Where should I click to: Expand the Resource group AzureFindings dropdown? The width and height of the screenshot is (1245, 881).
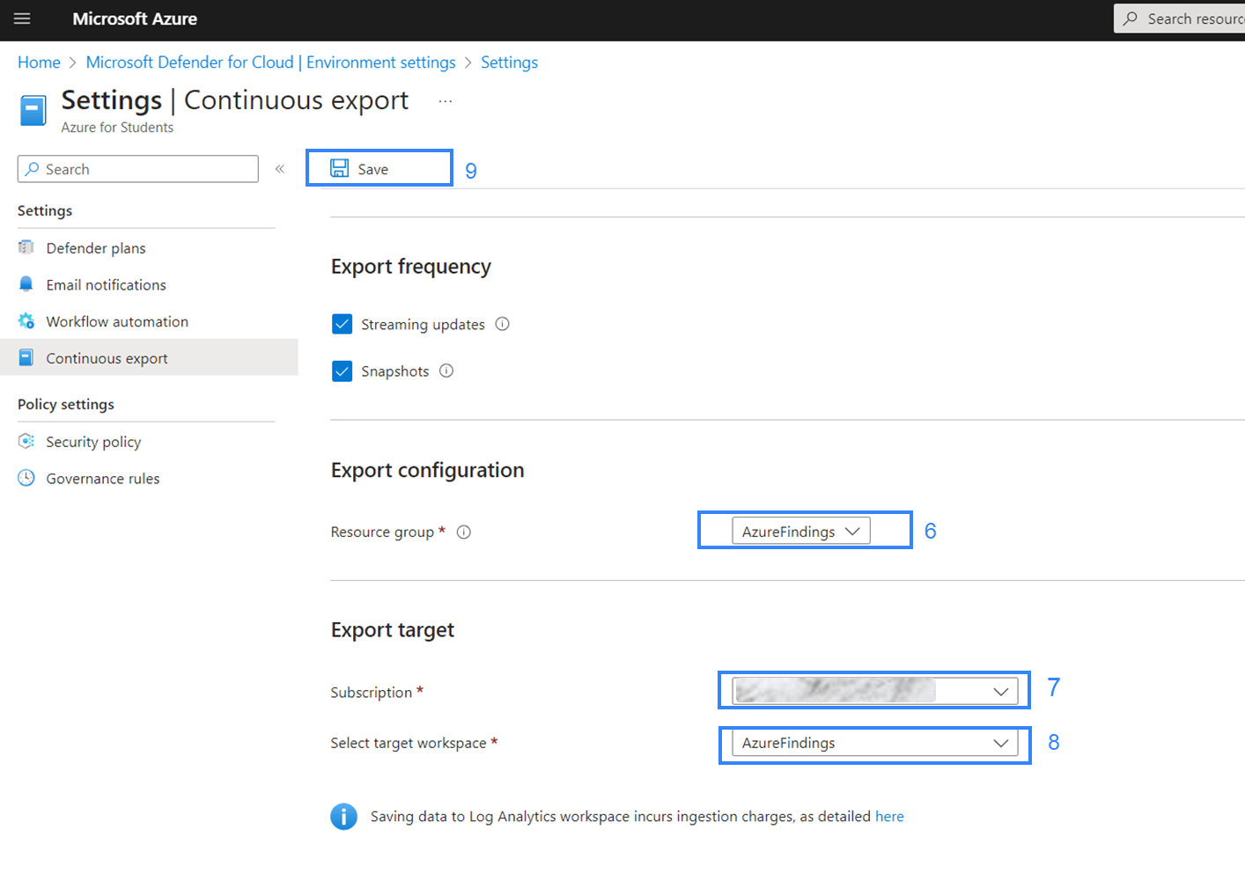801,531
